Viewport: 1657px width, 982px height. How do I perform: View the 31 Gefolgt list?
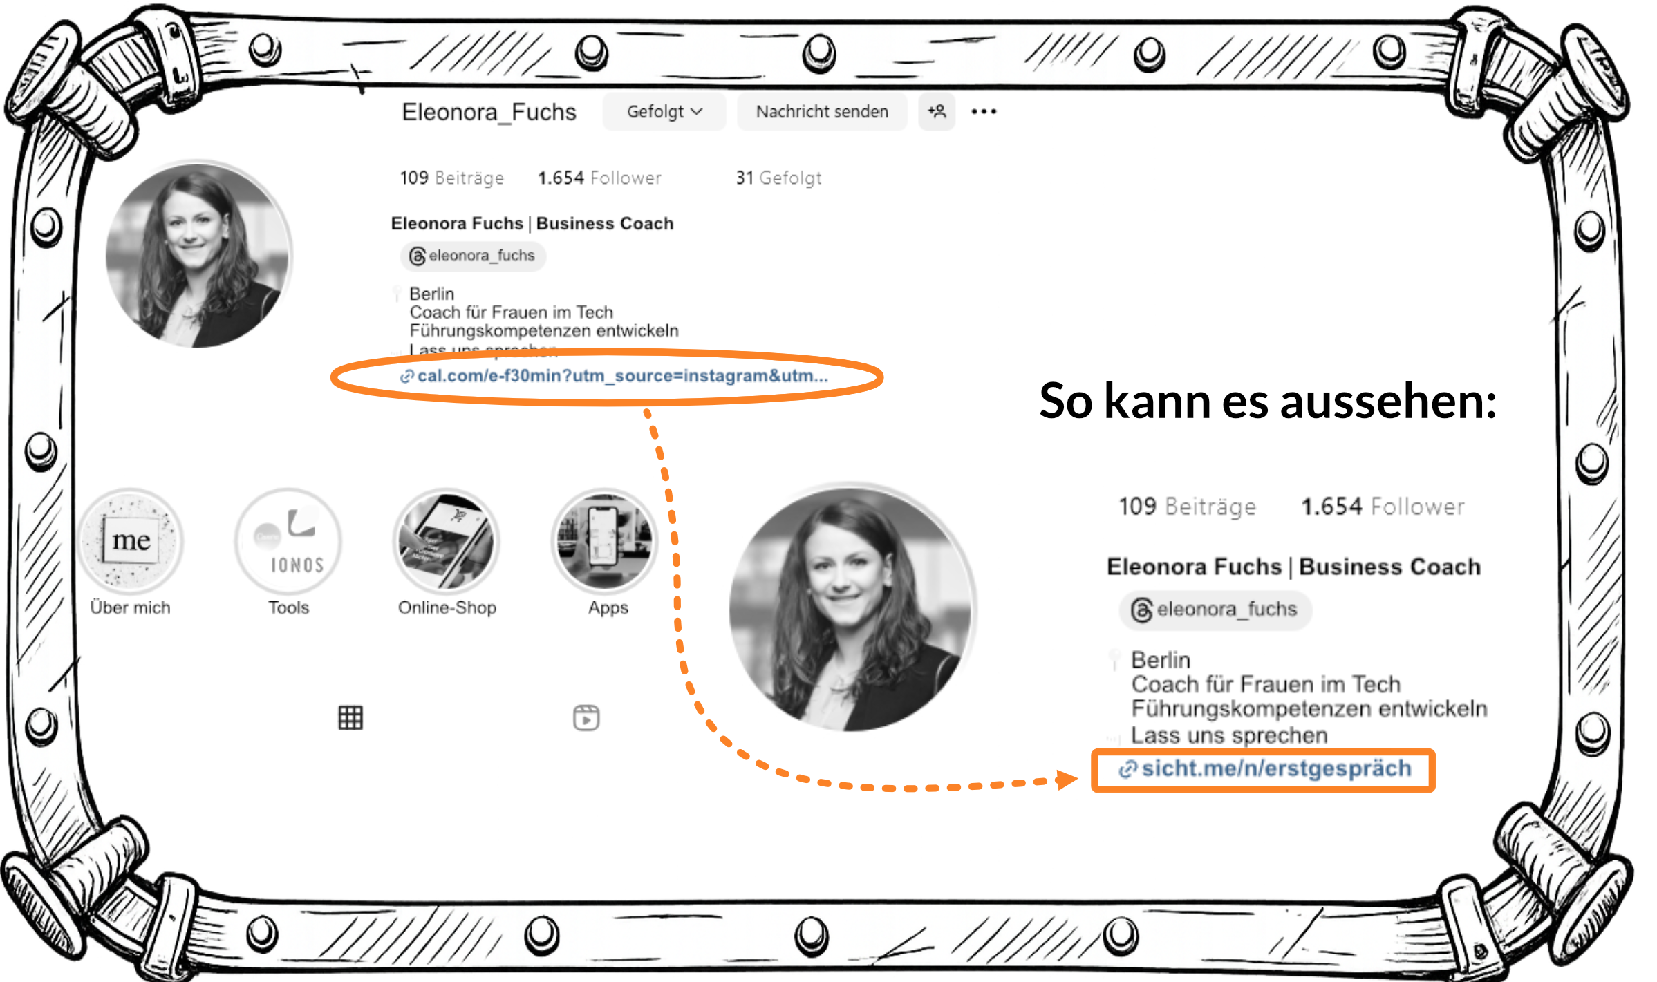tap(778, 178)
